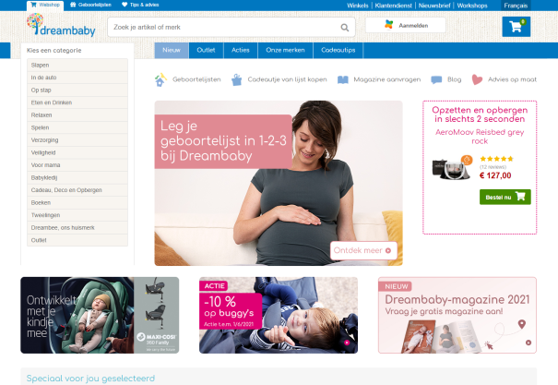Select the Nieuw navigation tab
Viewport: 558px width, 385px height.
tap(172, 50)
